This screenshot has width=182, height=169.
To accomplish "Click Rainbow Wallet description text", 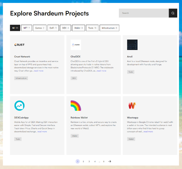I will pyautogui.click(x=94, y=125).
